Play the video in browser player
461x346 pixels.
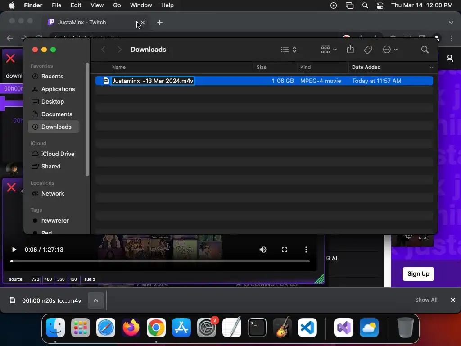point(14,250)
